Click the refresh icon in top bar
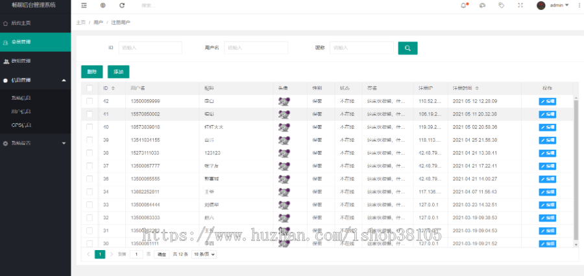Image resolution: width=584 pixels, height=276 pixels. coord(122,5)
